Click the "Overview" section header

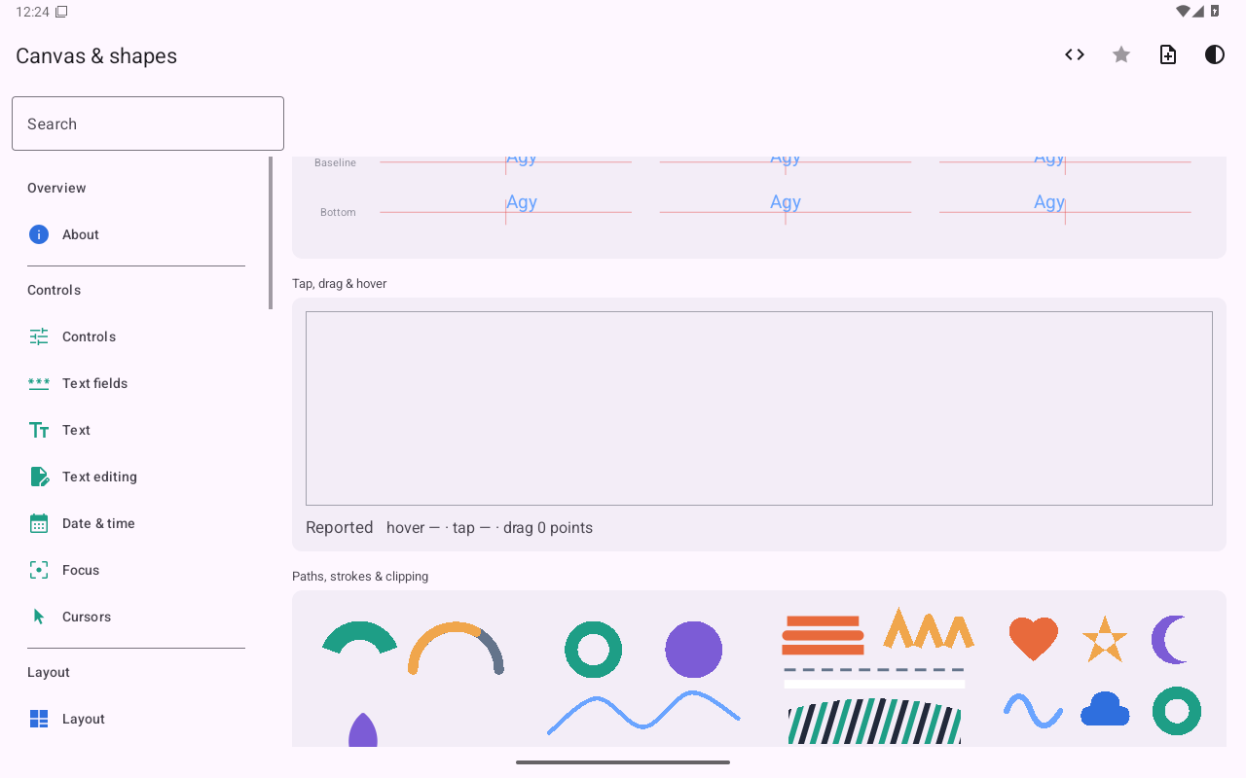pyautogui.click(x=56, y=188)
